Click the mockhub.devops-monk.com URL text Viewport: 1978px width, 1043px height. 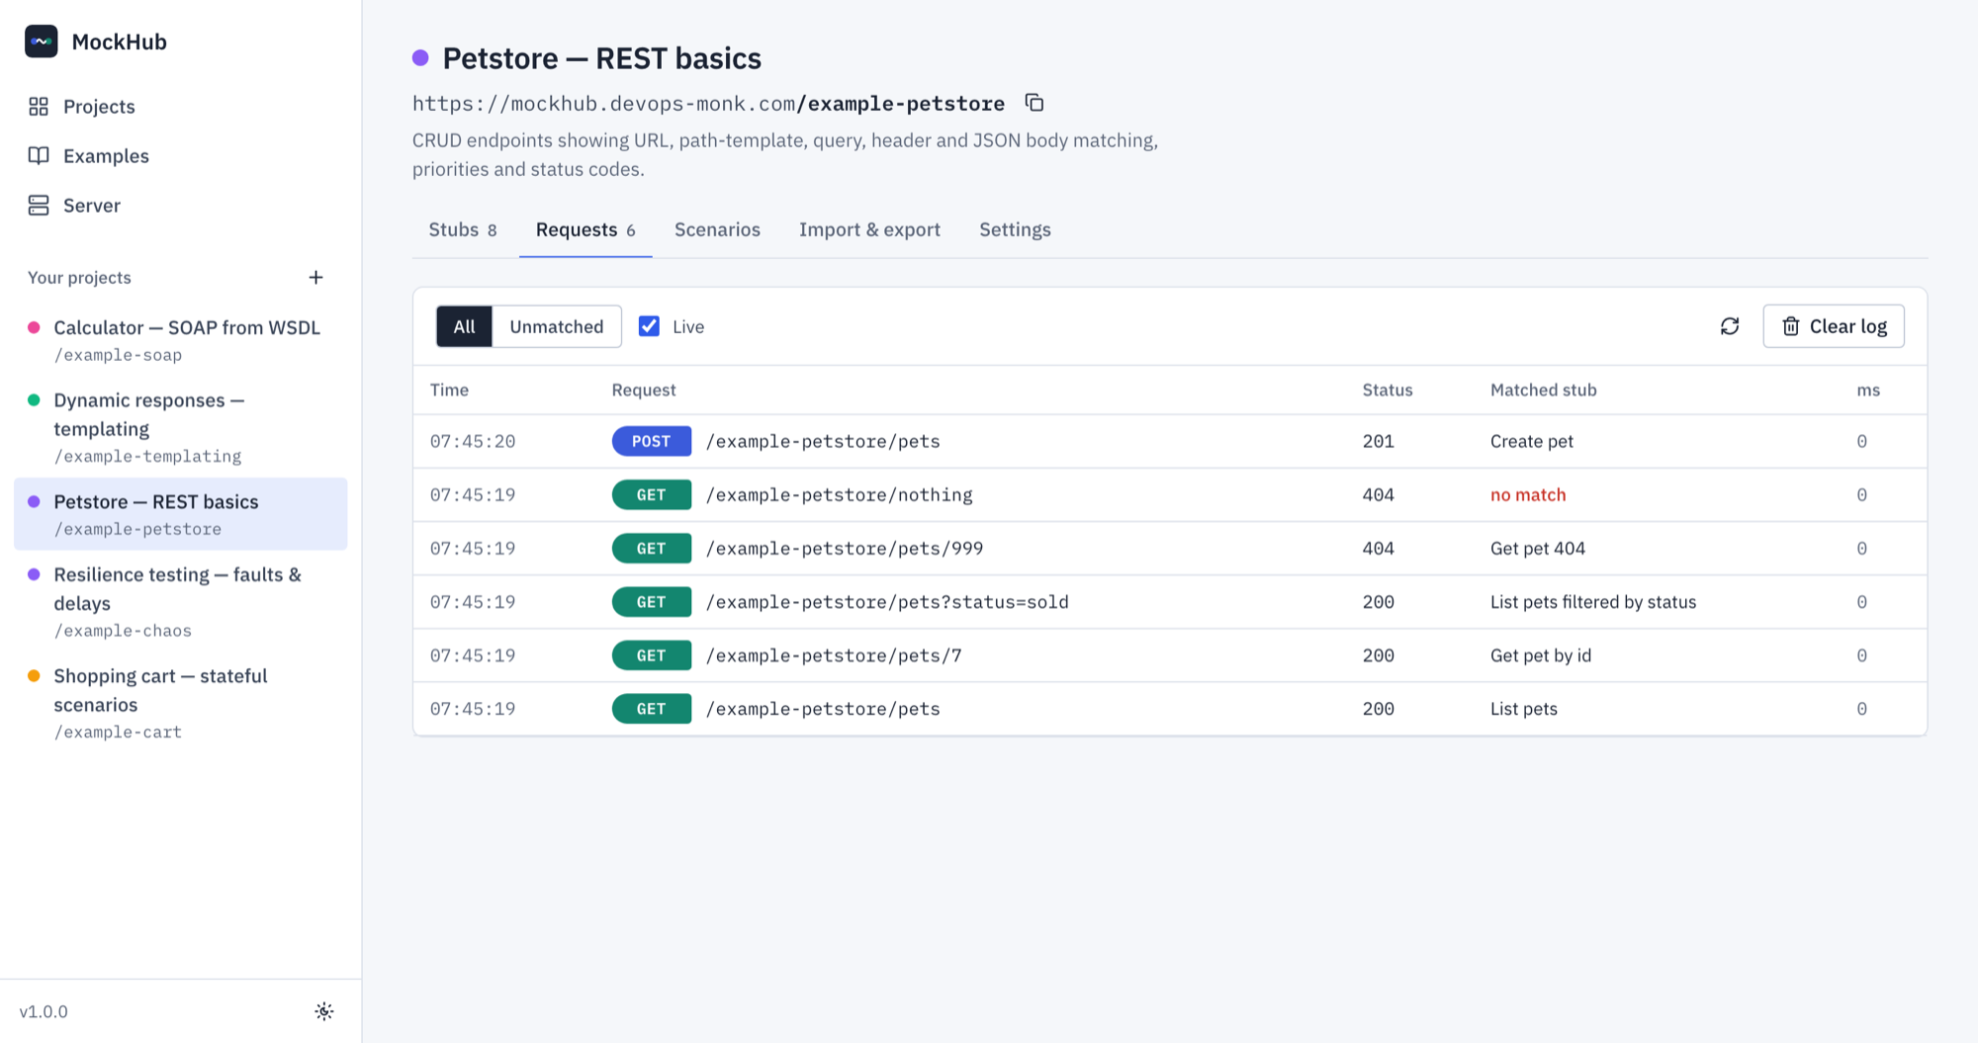[x=708, y=103]
